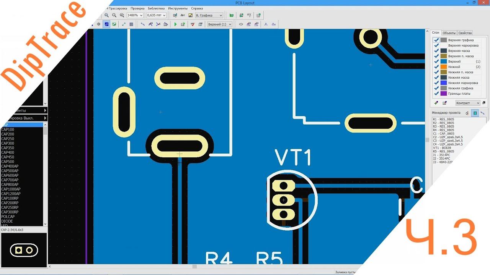Select DIODE in the component list

22,221
